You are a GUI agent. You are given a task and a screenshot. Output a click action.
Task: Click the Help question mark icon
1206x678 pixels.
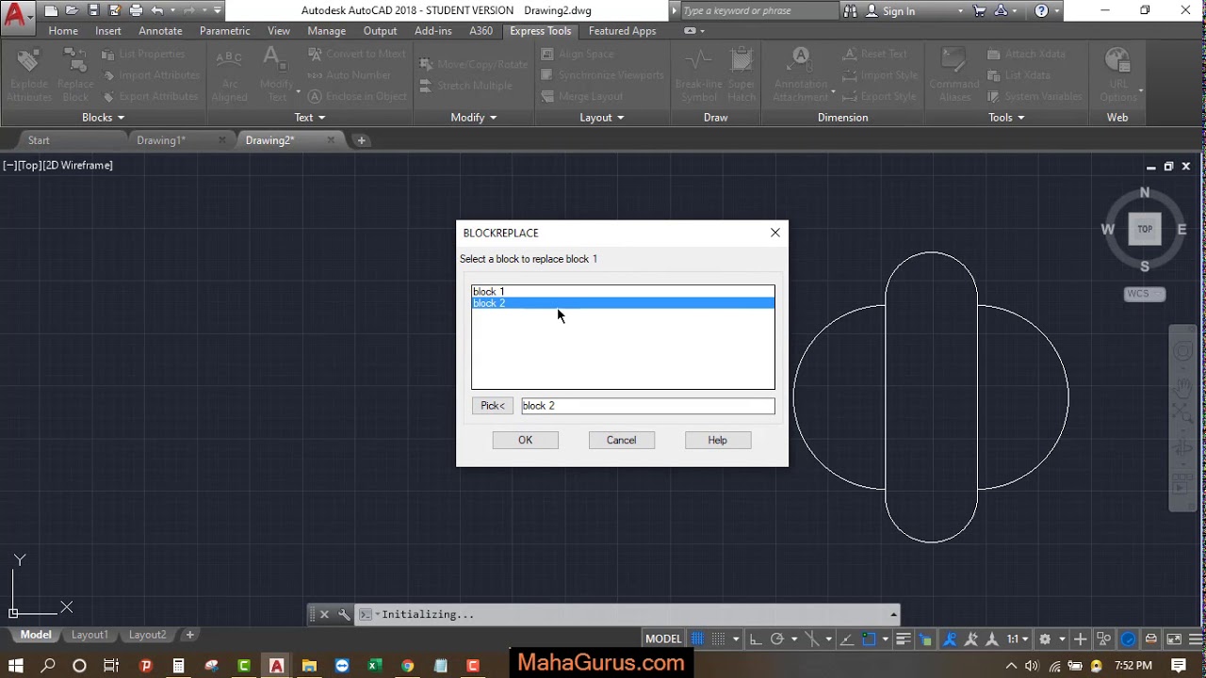tap(1041, 11)
